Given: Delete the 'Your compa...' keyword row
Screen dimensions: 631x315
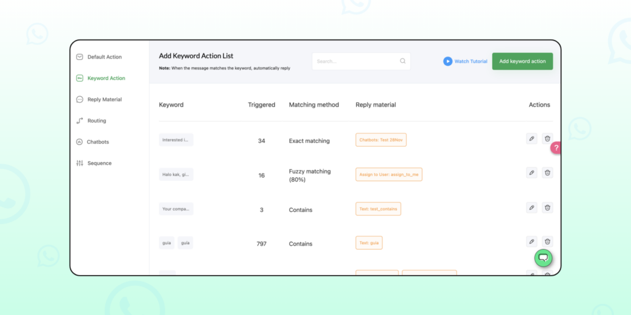Looking at the screenshot, I should (547, 208).
